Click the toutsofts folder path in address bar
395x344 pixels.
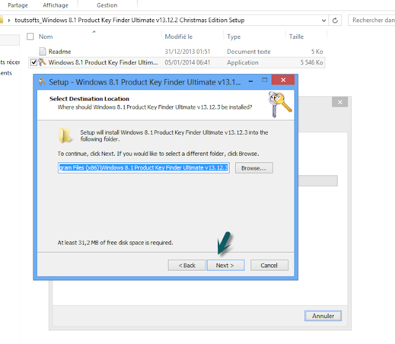pyautogui.click(x=130, y=20)
